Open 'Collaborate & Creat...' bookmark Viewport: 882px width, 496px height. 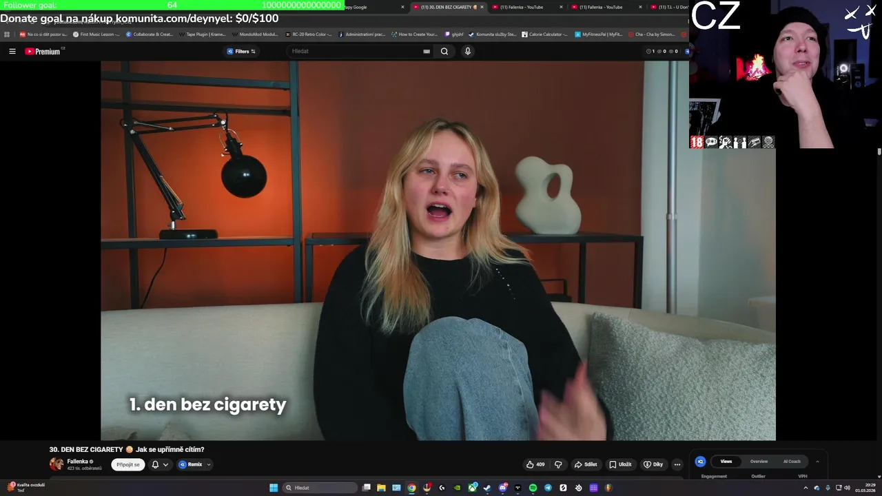pos(150,34)
